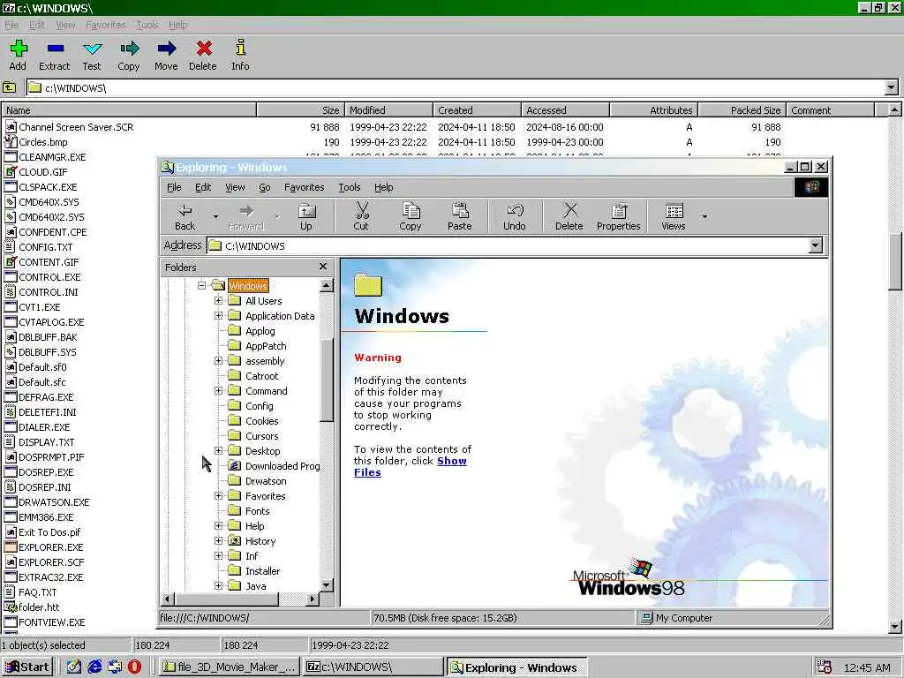Screen dimensions: 904x678
Task: Click the Explorer address input field
Action: [x=509, y=245]
